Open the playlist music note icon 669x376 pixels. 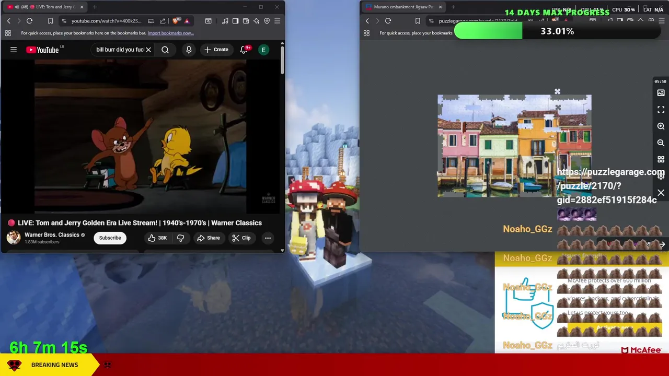pyautogui.click(x=225, y=21)
